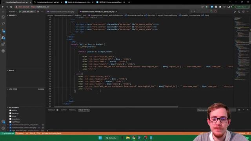Toggle the Warnings breakpoint checkbox
Screen dimensions: 251x141
click(10, 113)
